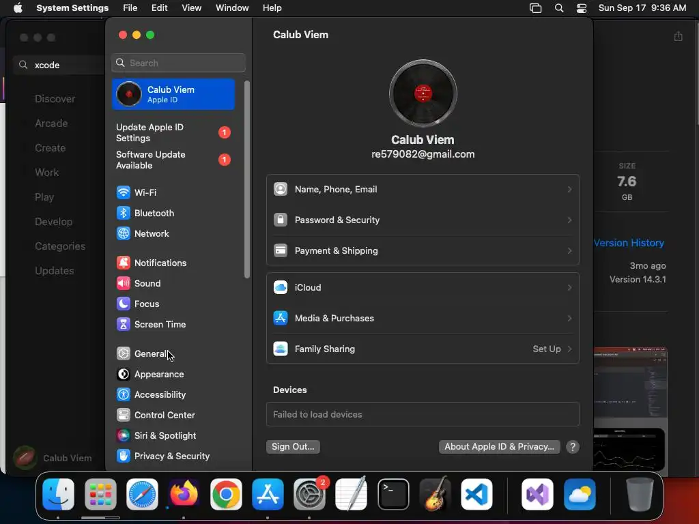Open the Apple menu
Image resolution: width=699 pixels, height=524 pixels.
coord(18,8)
